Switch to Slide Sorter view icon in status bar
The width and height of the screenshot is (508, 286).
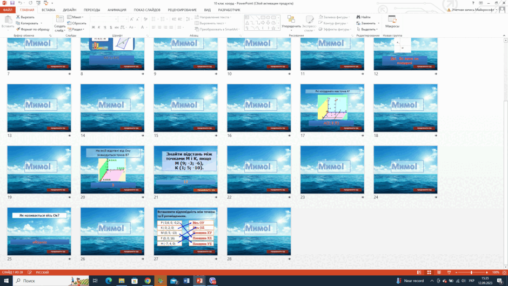coord(429,272)
